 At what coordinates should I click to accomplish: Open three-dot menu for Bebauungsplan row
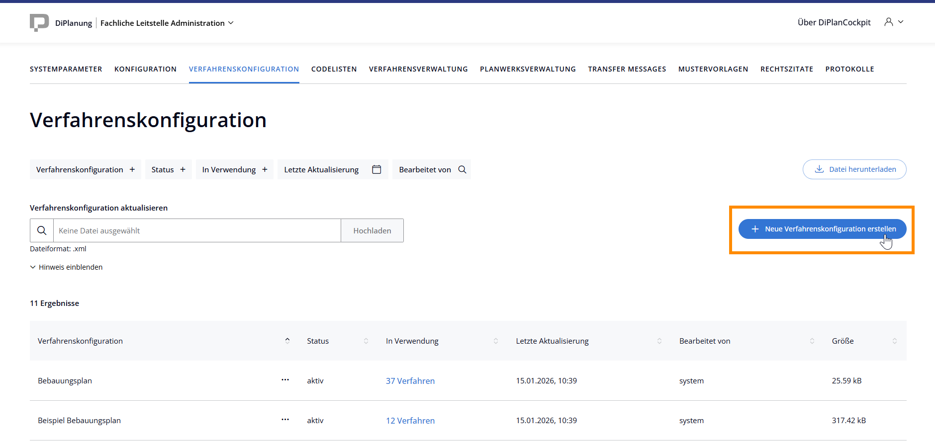click(x=285, y=380)
